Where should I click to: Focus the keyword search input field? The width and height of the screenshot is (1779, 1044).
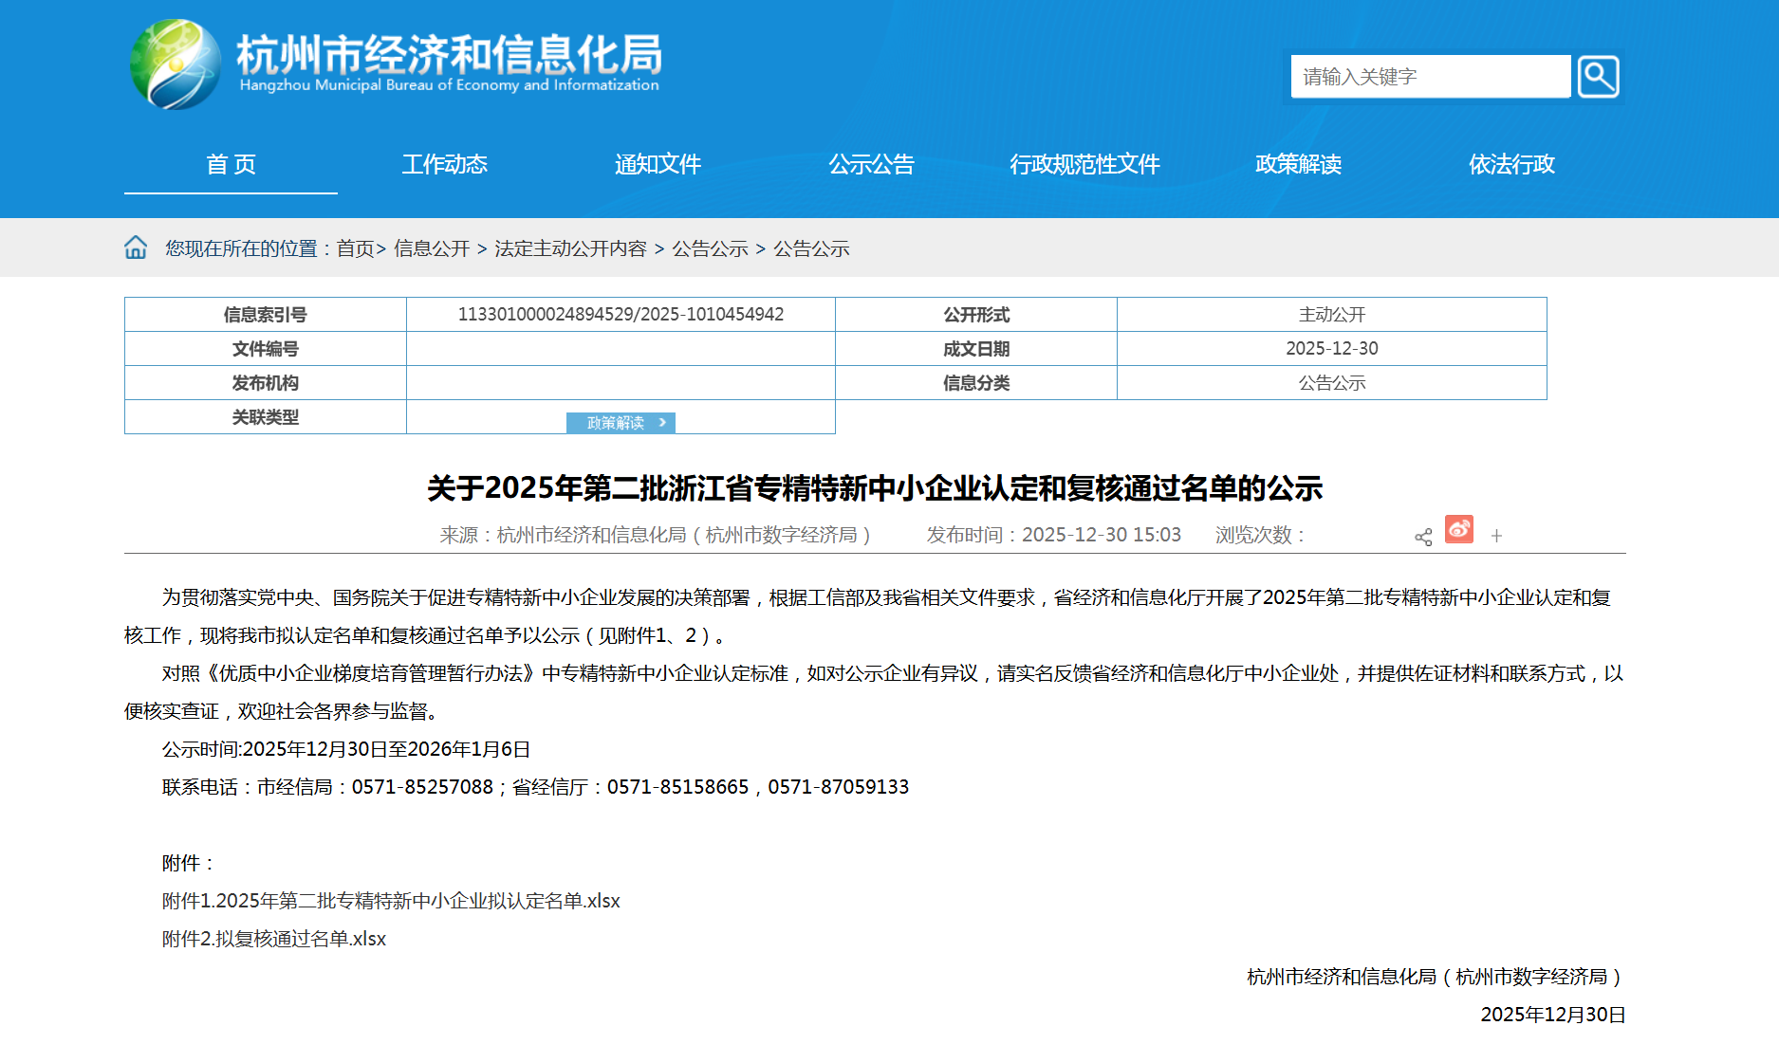[x=1430, y=77]
